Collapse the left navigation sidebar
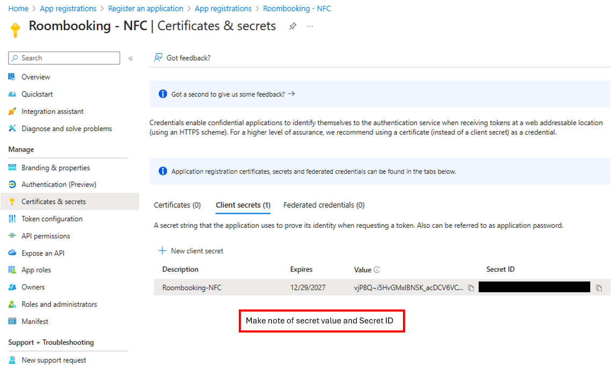This screenshot has width=616, height=368. click(x=130, y=58)
